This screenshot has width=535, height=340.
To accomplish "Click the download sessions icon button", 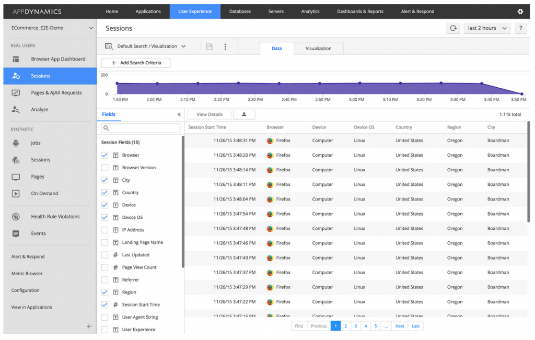I will (244, 114).
